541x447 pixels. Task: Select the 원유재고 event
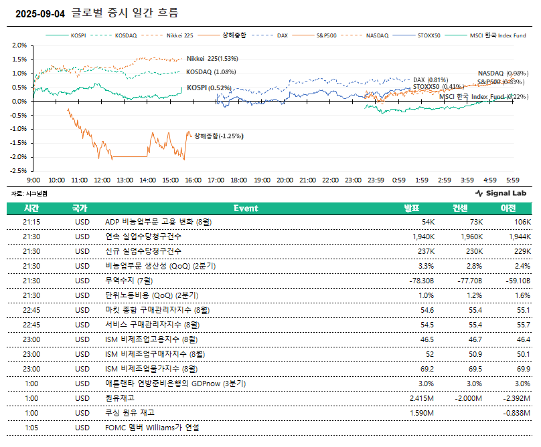point(120,398)
